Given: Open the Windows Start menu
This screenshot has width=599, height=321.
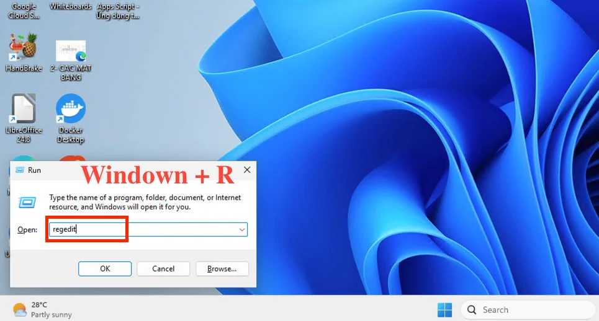Looking at the screenshot, I should 444,310.
